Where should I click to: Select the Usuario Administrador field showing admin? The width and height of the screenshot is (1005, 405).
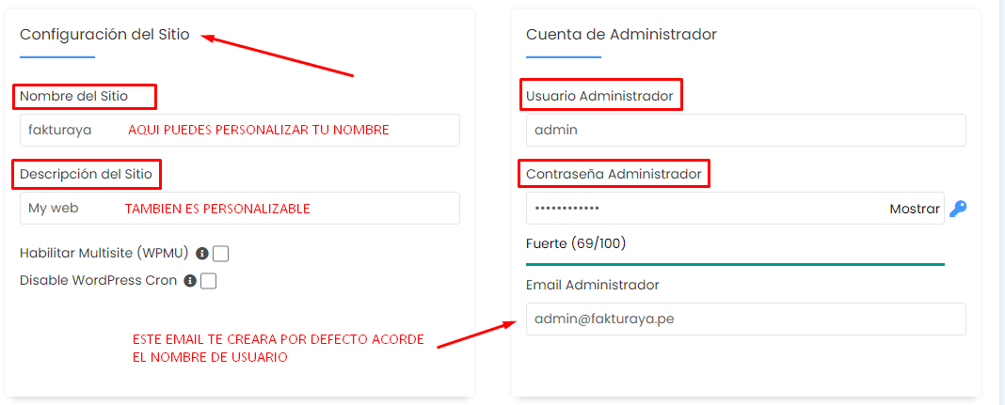pyautogui.click(x=746, y=130)
